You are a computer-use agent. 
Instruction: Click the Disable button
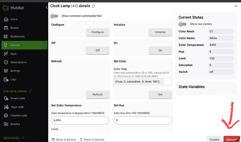click(x=214, y=139)
